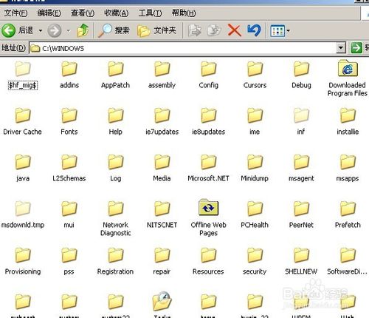The height and width of the screenshot is (318, 369).
Task: Select the Prefetch folder
Action: (348, 215)
